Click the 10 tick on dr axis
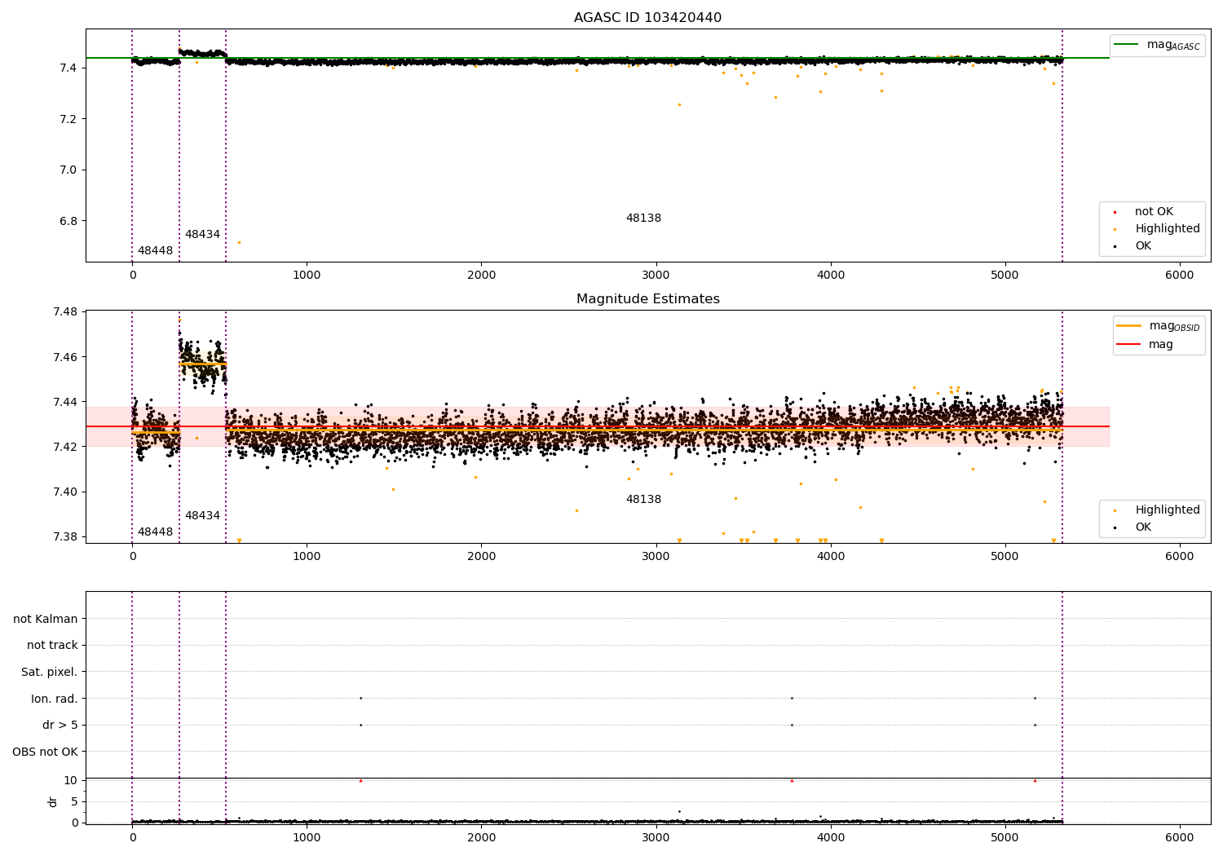This screenshot has height=856, width=1223. 71,781
